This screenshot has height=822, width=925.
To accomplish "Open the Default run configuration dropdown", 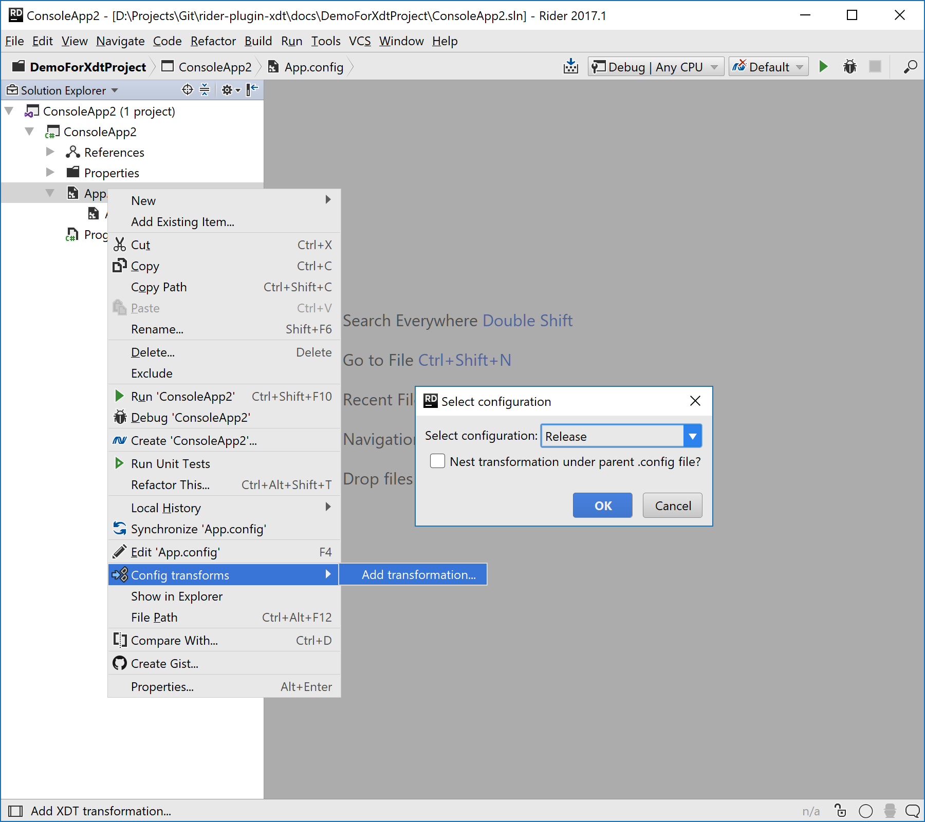I will coord(768,67).
